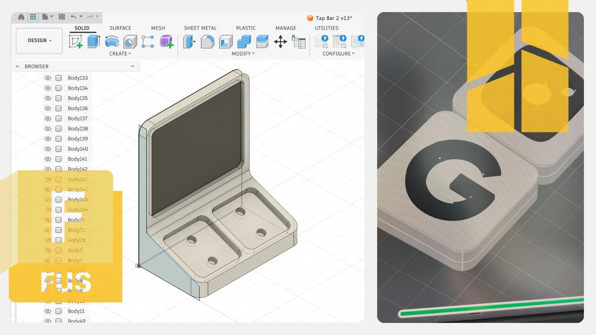Show Body134 using its eye icon
The width and height of the screenshot is (596, 335).
click(x=48, y=88)
